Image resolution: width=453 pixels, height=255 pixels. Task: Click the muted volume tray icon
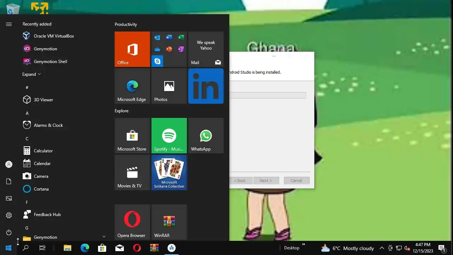[407, 248]
